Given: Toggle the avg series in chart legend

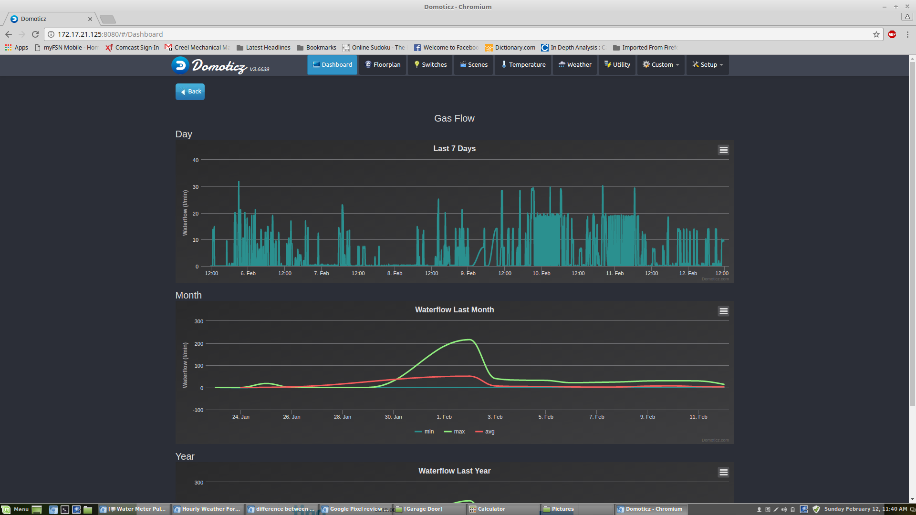Looking at the screenshot, I should coord(485,432).
